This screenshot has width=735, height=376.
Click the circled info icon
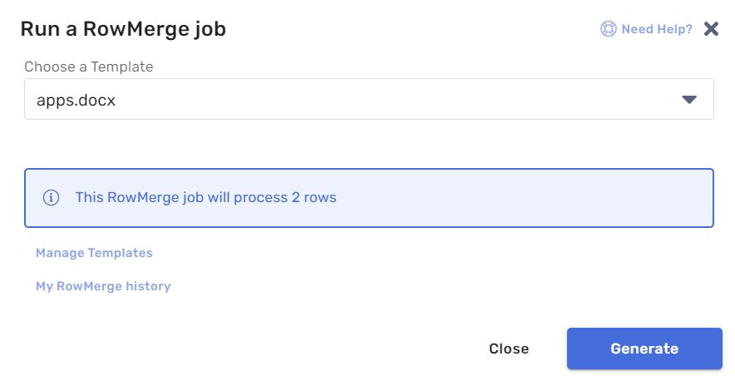[51, 197]
